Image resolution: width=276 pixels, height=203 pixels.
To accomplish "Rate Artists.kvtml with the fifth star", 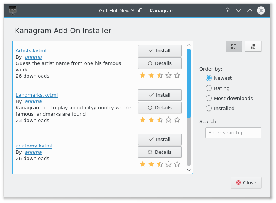I will click(x=177, y=75).
